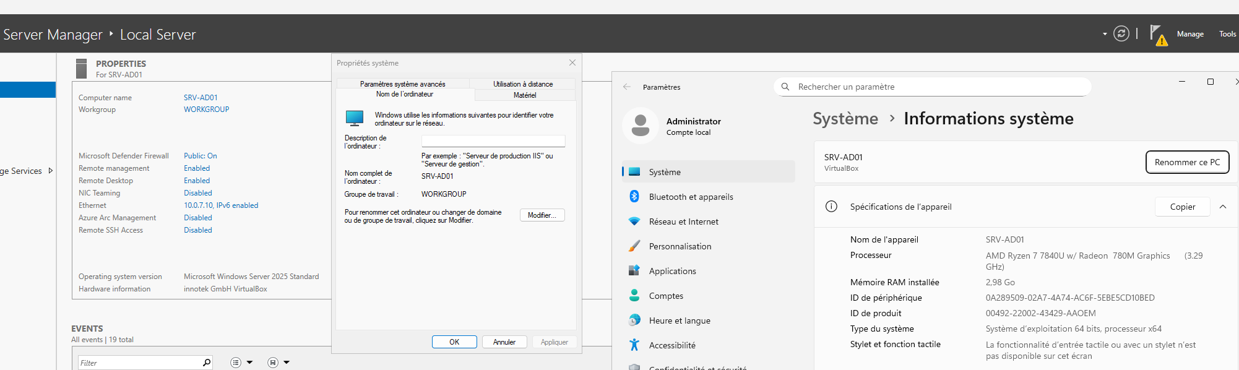Click Disabled next to Azure Arc Management
The height and width of the screenshot is (370, 1239).
[197, 218]
